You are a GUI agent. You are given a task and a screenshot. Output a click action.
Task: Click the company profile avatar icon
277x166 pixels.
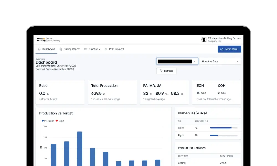coord(204,40)
